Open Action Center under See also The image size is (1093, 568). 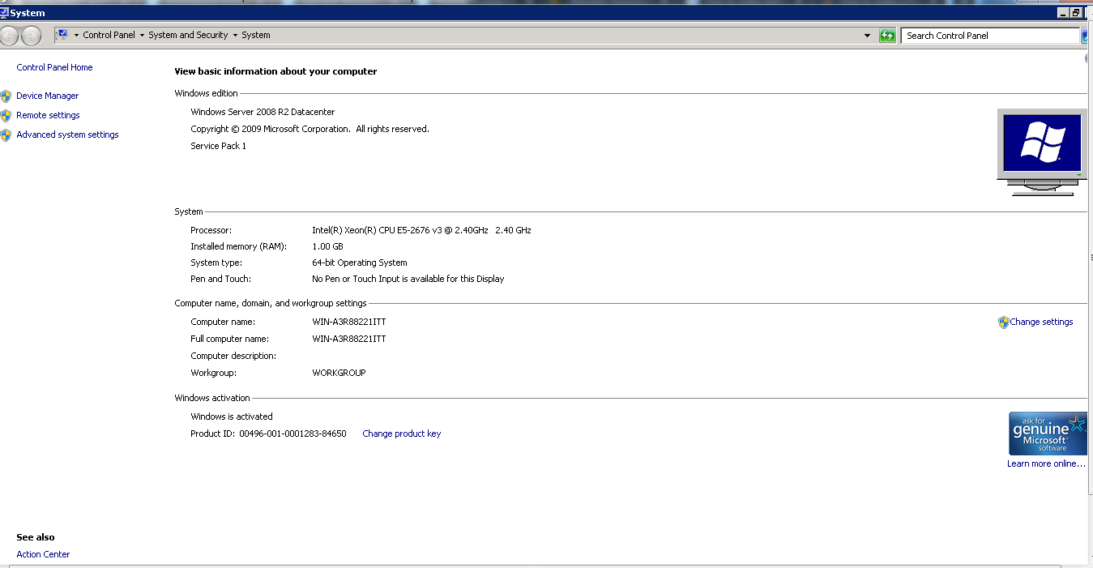[x=43, y=554]
